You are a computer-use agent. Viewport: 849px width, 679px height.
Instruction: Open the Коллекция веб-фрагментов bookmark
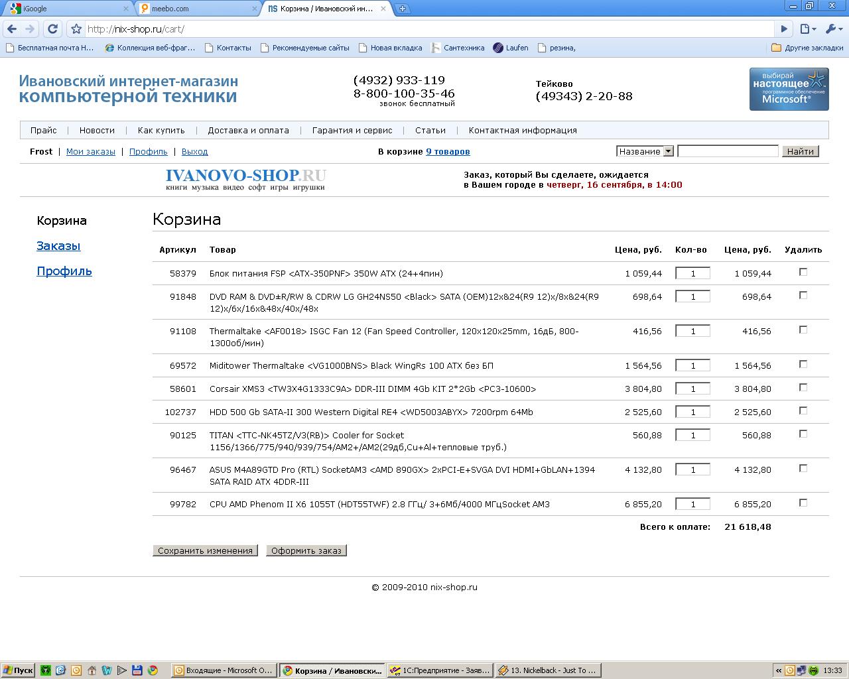point(150,48)
